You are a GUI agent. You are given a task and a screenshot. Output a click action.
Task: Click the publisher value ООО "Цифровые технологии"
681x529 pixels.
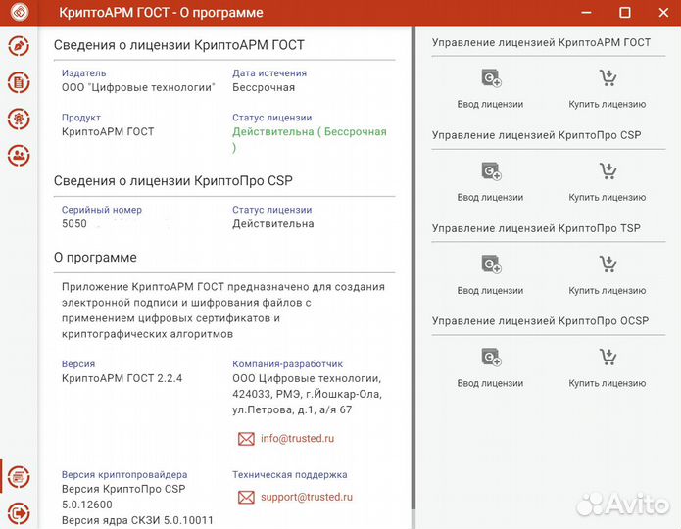pos(138,87)
